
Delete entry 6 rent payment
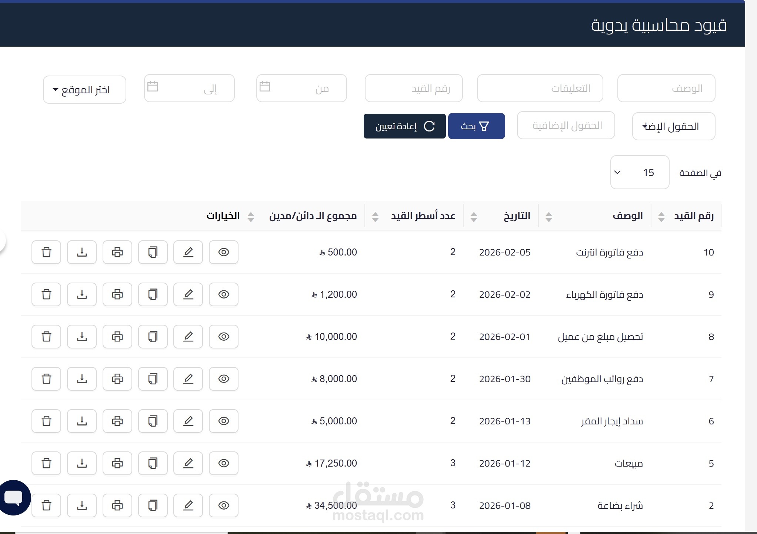46,421
